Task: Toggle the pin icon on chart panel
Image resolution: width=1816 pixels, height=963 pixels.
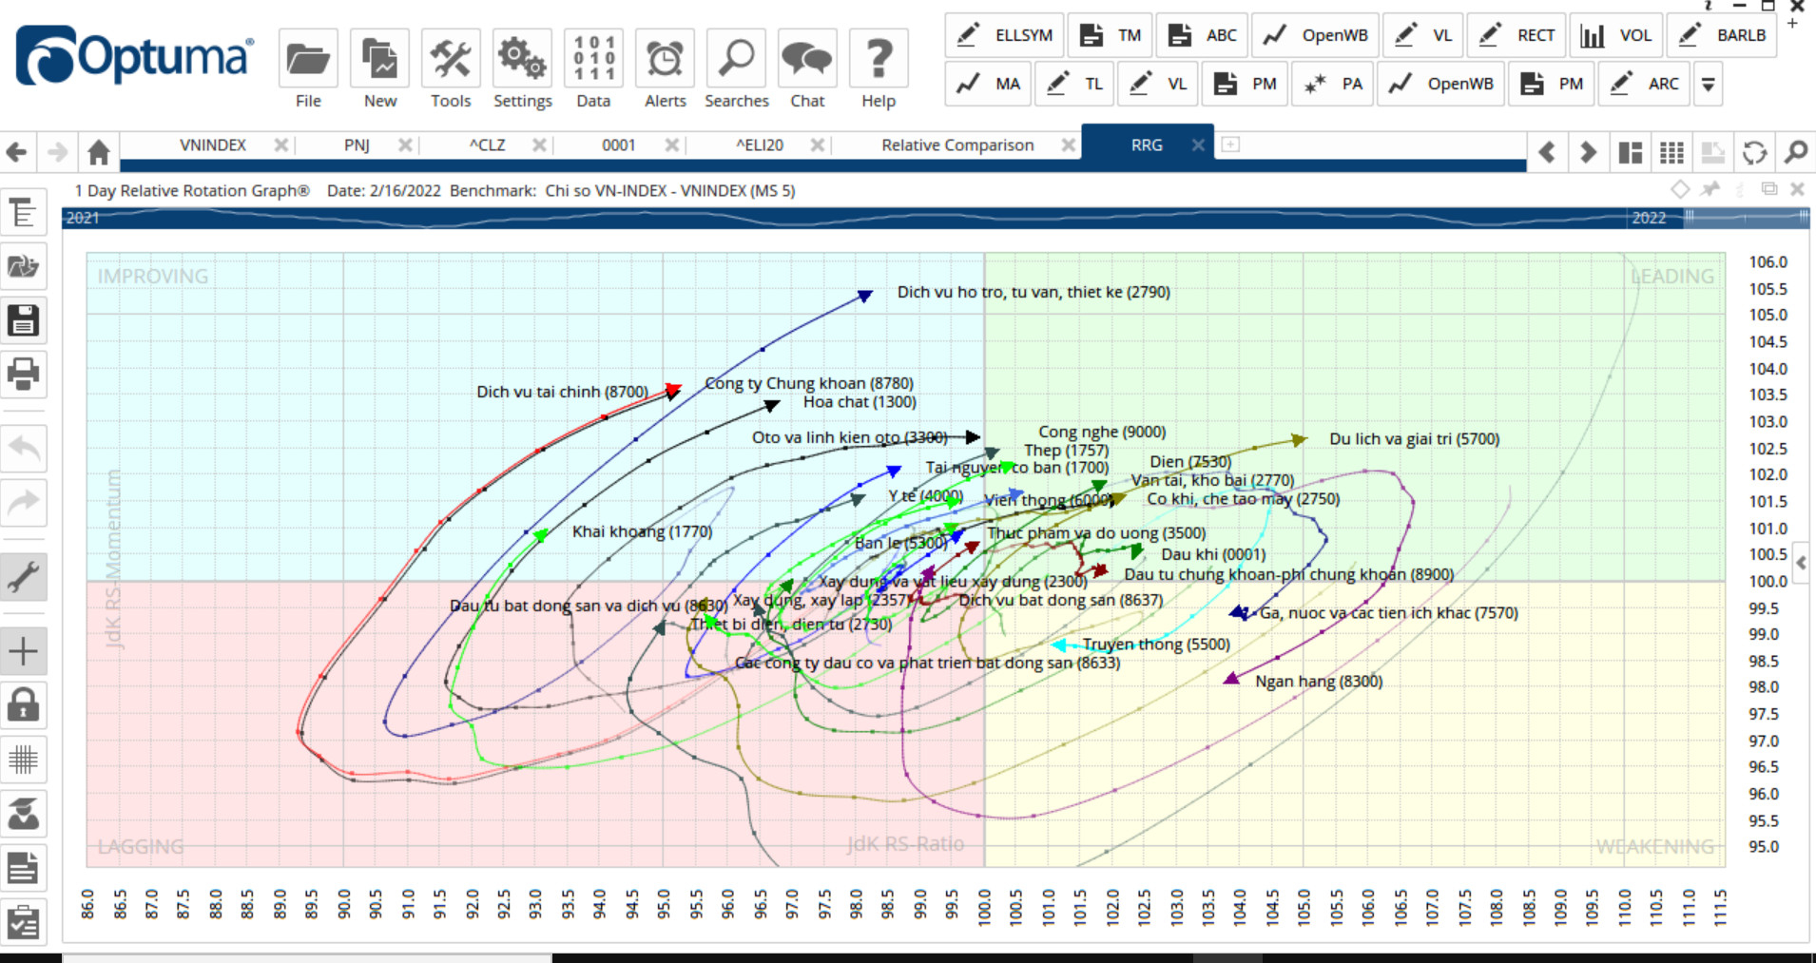Action: 1710,189
